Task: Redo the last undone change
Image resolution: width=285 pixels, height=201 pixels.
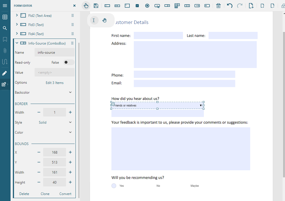Action: pos(240,6)
